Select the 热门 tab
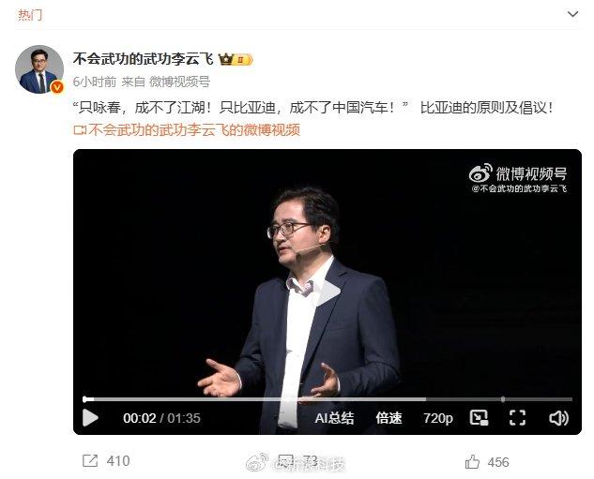594x479 pixels. (30, 15)
